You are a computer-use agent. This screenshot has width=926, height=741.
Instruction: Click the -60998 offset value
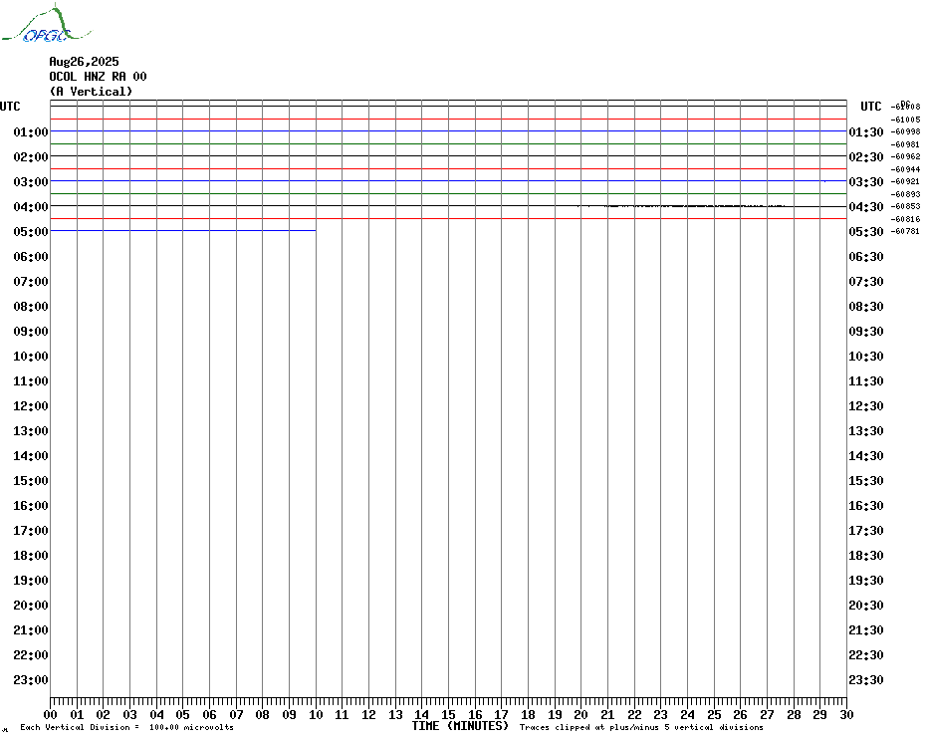pos(905,131)
